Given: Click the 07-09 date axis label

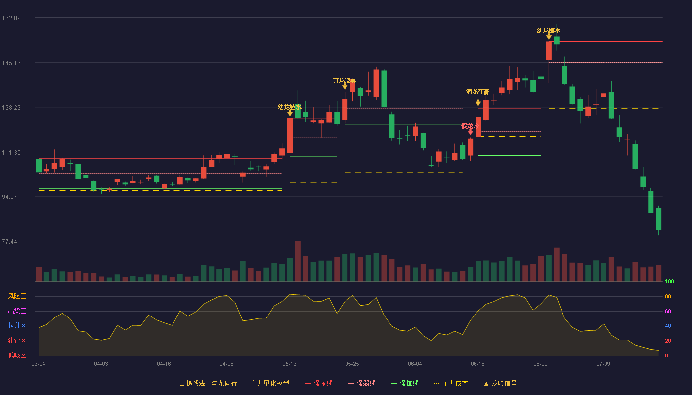Looking at the screenshot, I should pyautogui.click(x=603, y=364).
